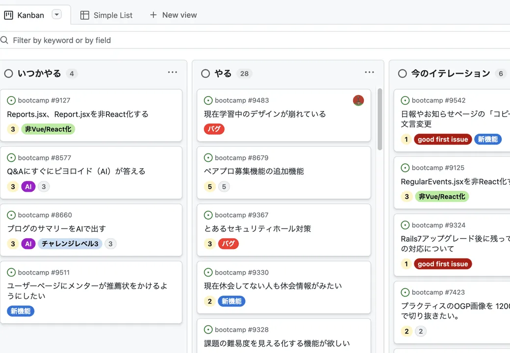This screenshot has height=353, width=510.
Task: Click the open issue icon for bootcamp #9328
Action: [x=208, y=329]
